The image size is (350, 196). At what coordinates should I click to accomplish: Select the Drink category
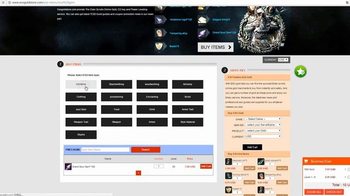152,109
